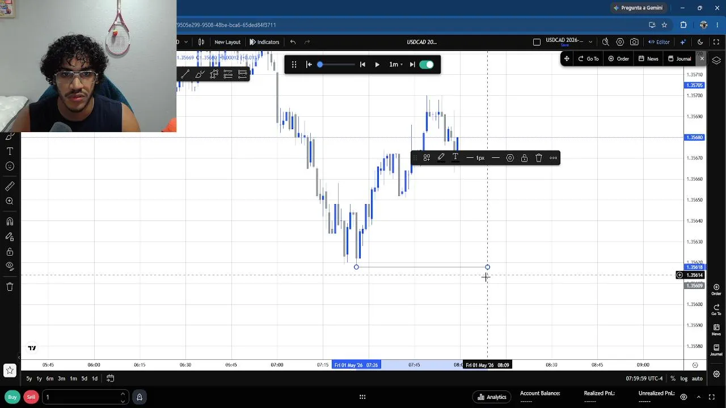Screen dimensions: 726x408
Task: Toggle magnet mode in the left sidebar
Action: pos(10,222)
